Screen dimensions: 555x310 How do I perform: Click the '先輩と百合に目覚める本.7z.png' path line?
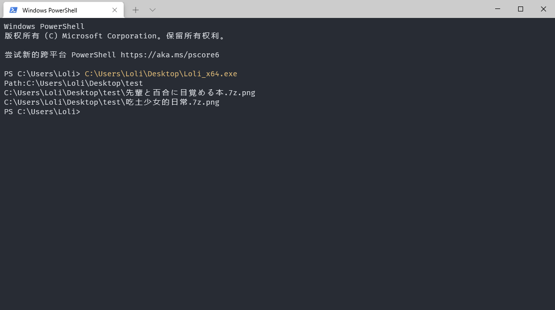[x=130, y=93]
